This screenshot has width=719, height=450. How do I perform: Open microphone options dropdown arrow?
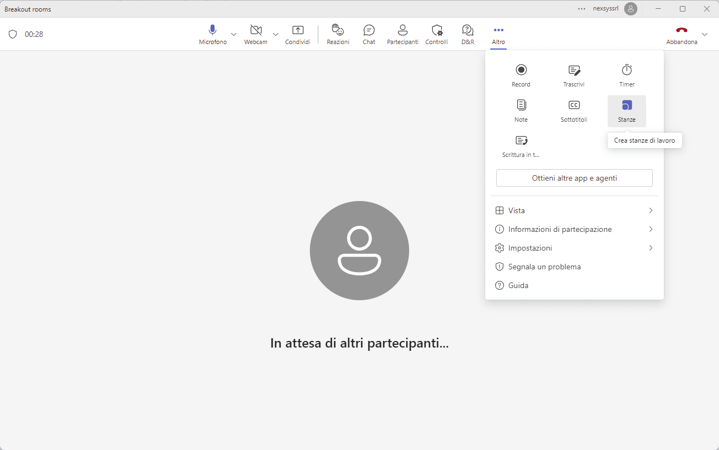coord(234,34)
